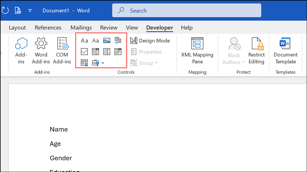Insert a Repeating Section content control
The width and height of the screenshot is (307, 172).
click(84, 63)
